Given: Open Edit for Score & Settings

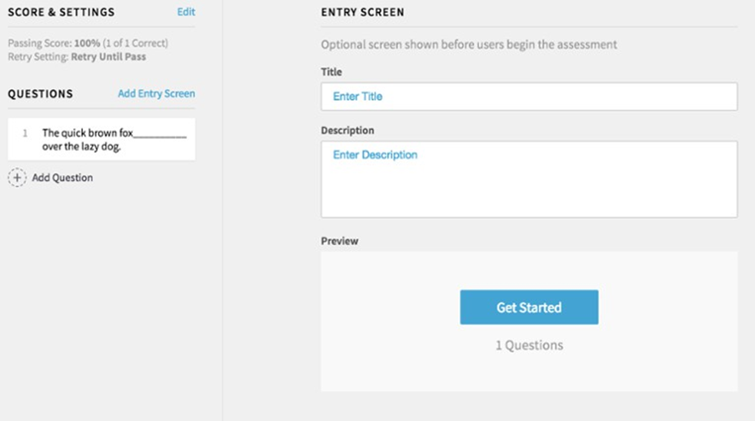Looking at the screenshot, I should point(186,12).
